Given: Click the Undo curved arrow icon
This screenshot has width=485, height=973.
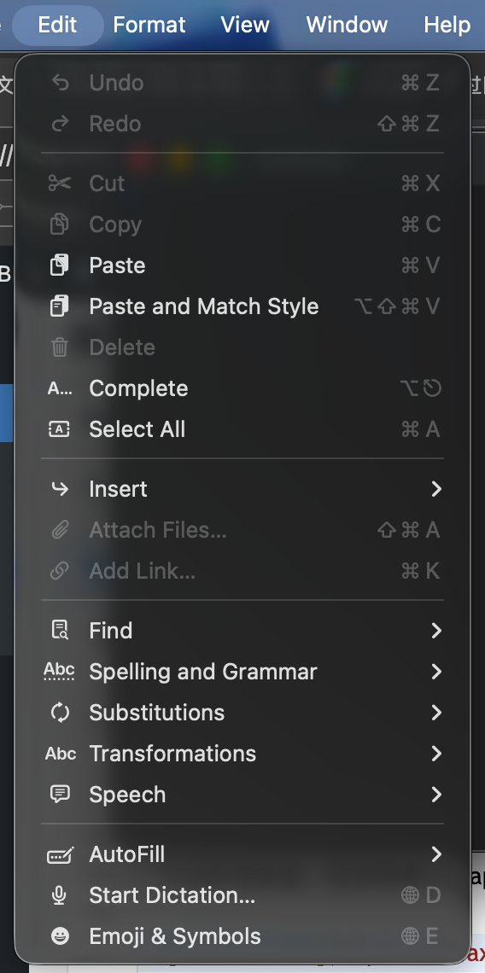Looking at the screenshot, I should 60,83.
